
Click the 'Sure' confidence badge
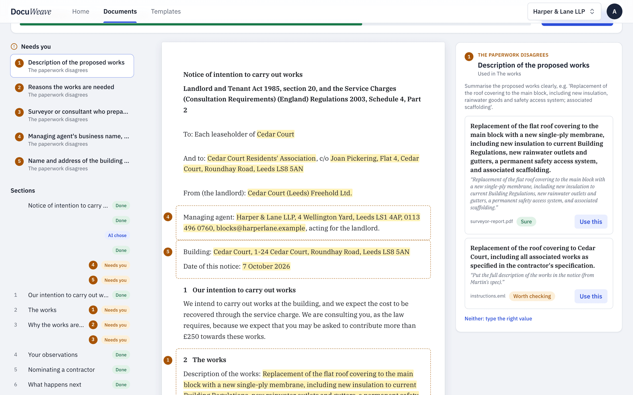click(526, 221)
